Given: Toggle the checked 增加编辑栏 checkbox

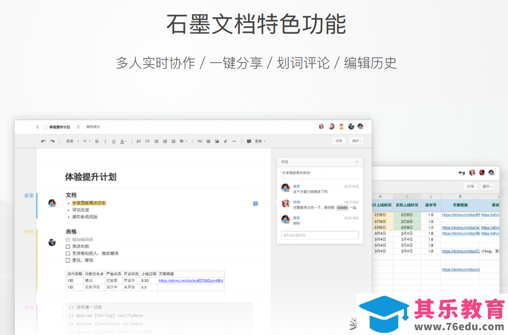Looking at the screenshot, I should (x=68, y=240).
